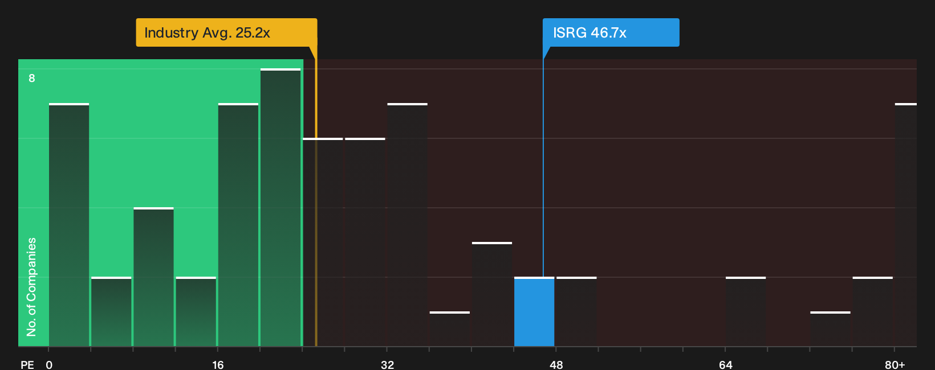
Task: Click the 80+ bar at the right edge
Action: coord(906,225)
